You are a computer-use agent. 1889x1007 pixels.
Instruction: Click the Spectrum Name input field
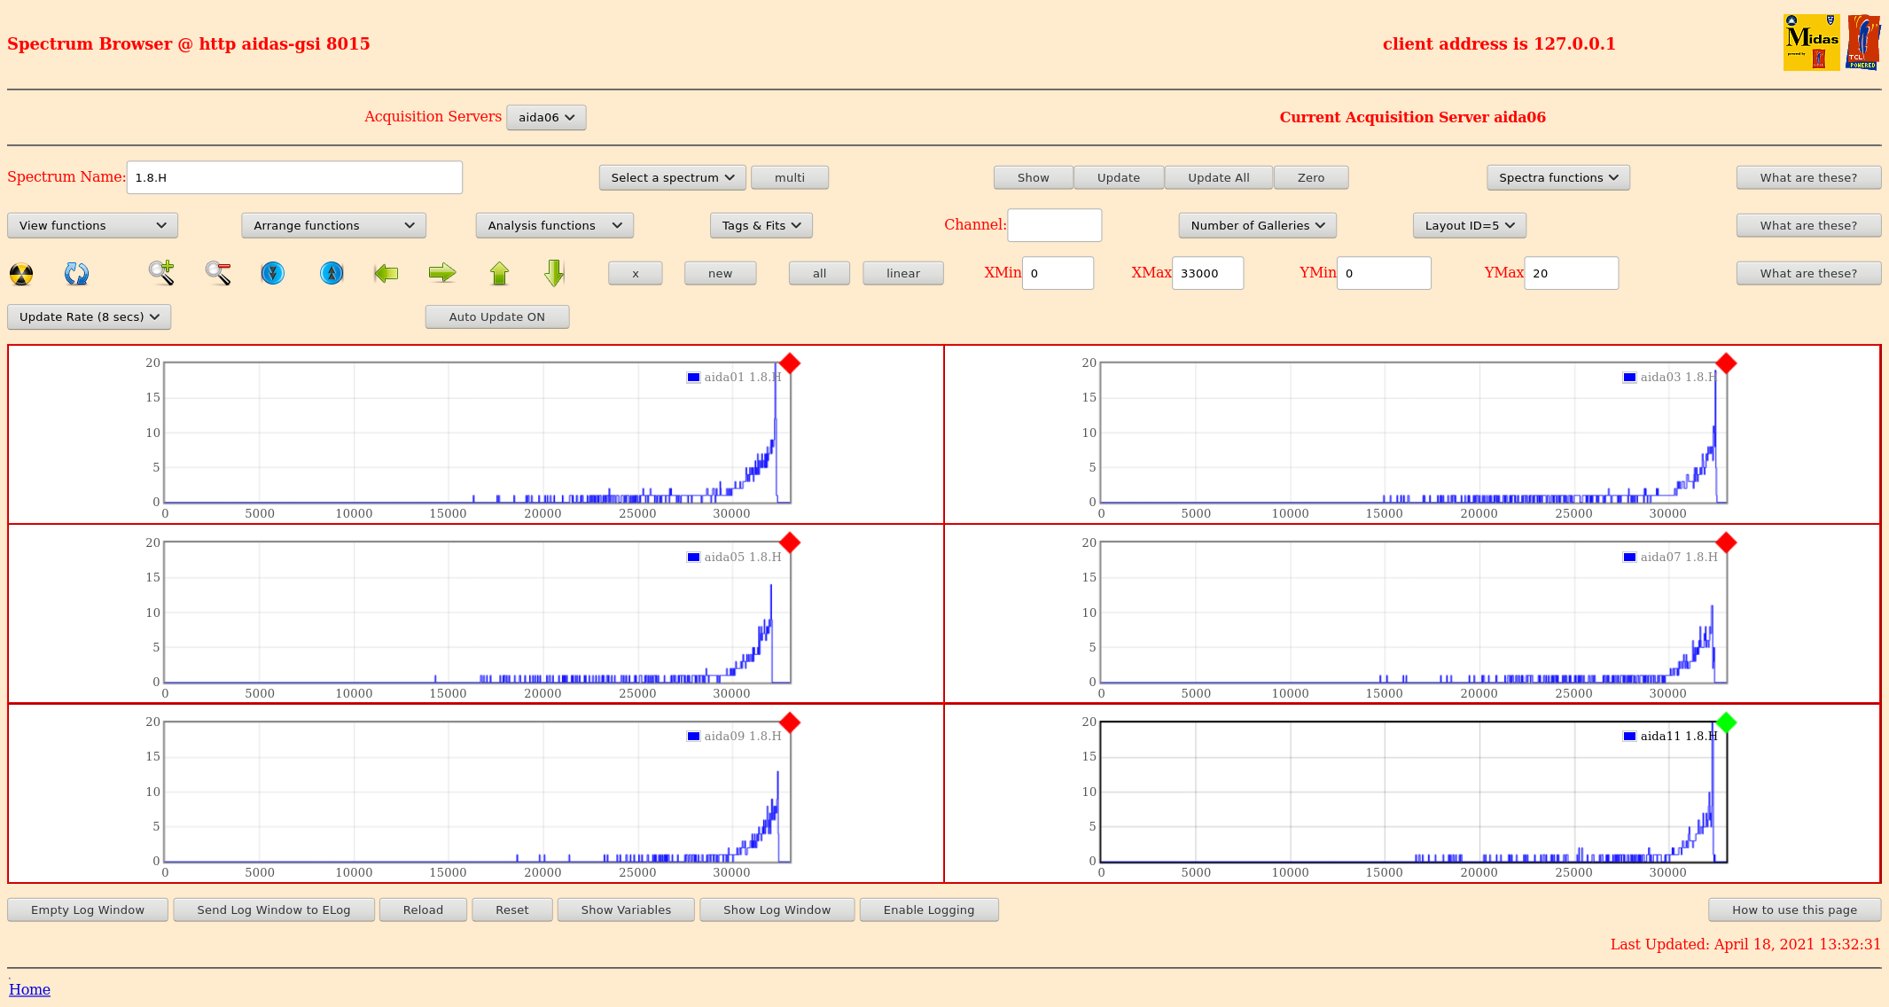click(x=294, y=177)
